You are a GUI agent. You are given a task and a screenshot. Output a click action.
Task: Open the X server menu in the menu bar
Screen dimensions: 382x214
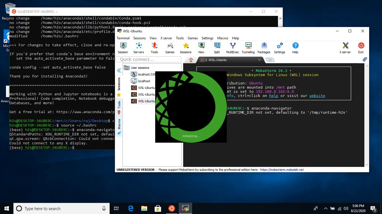click(x=166, y=38)
